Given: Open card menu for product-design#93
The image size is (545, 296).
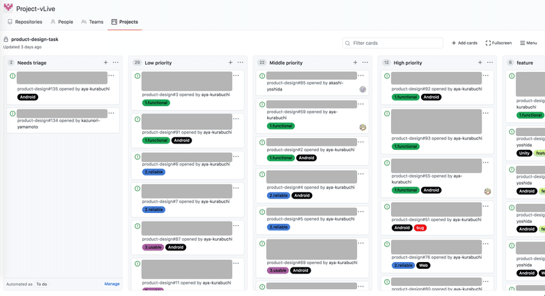Looking at the screenshot, I should coord(486,113).
